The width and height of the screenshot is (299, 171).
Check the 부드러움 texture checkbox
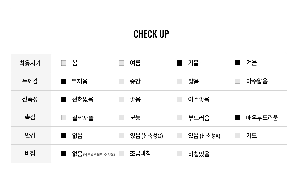[x=179, y=117]
